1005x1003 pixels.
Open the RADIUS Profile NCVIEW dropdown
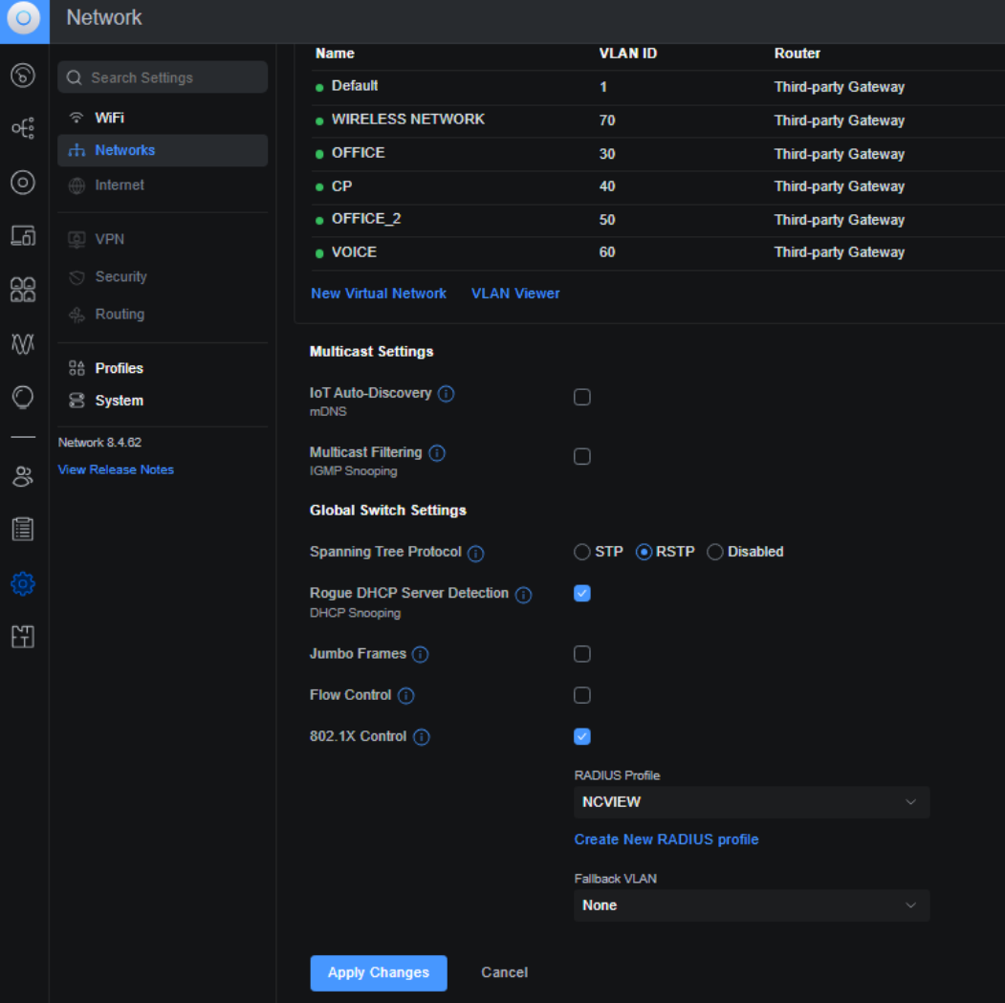point(752,802)
